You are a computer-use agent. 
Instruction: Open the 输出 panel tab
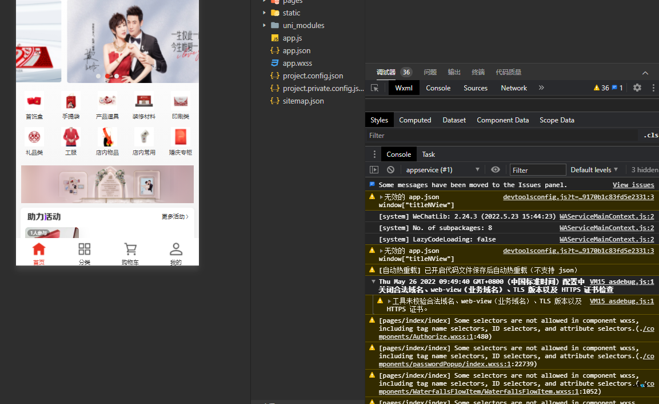click(x=454, y=72)
